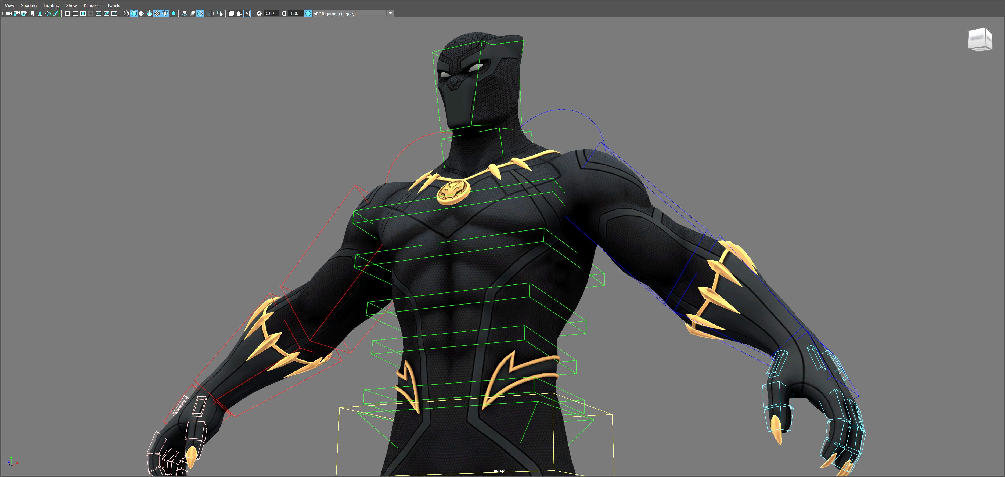
Task: Click the Gamma value field 1.00
Action: pyautogui.click(x=295, y=13)
